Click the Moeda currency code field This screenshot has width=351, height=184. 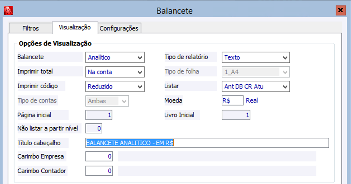pyautogui.click(x=232, y=101)
